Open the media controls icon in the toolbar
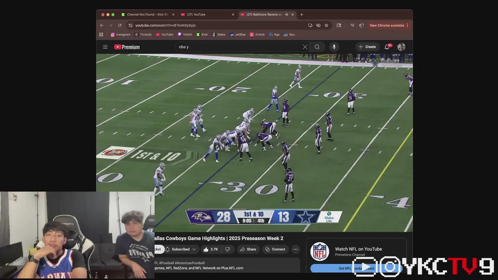498x280 pixels. tap(352, 25)
